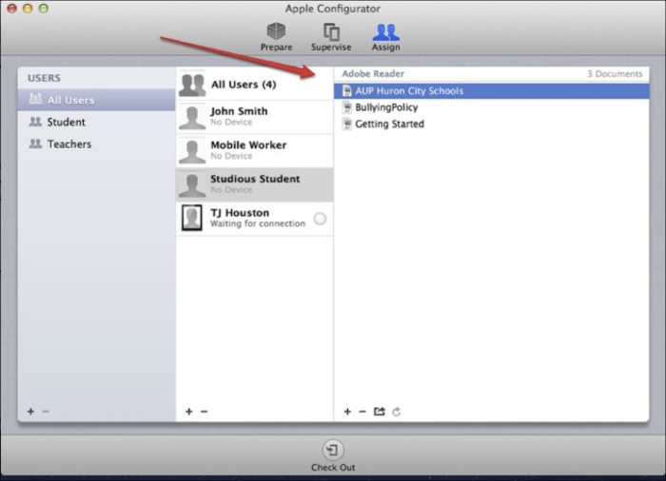
Task: Click TJ Houston's device avatar thumbnail
Action: click(x=192, y=218)
